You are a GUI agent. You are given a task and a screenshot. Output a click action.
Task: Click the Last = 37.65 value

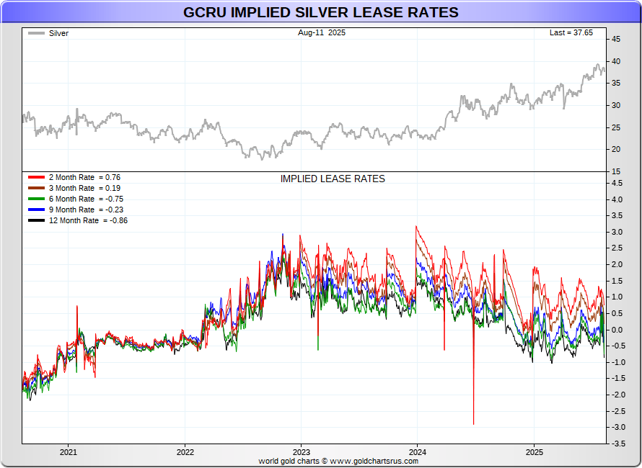click(571, 32)
